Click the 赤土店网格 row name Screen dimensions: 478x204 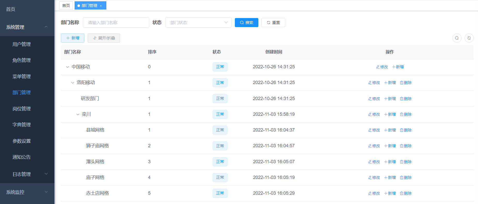(x=98, y=193)
